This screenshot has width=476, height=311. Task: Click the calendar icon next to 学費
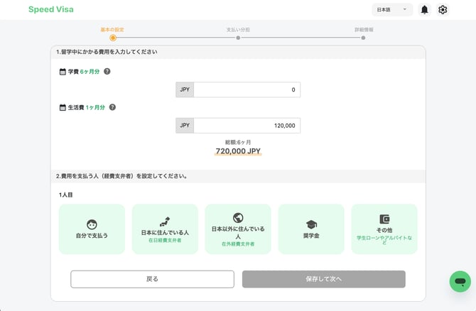(63, 72)
